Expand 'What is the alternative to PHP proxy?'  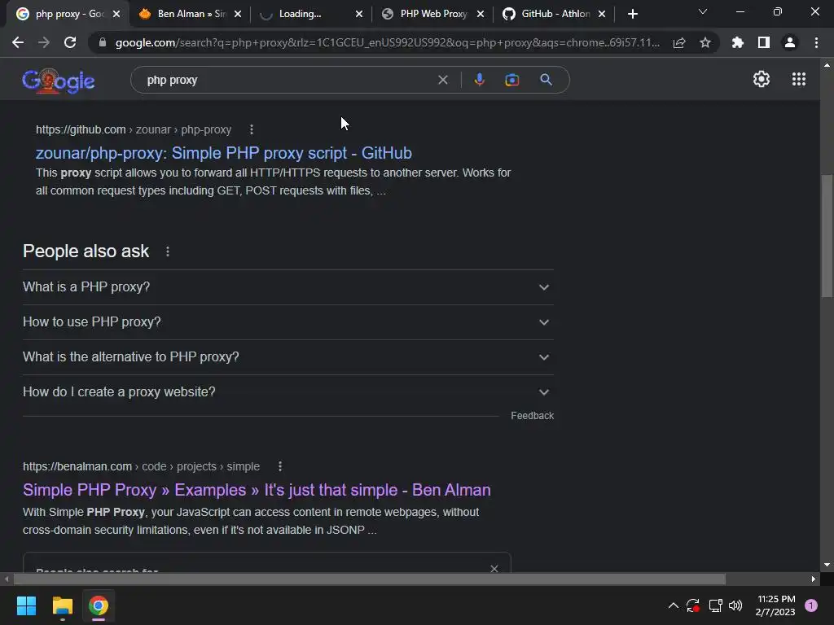click(x=288, y=357)
